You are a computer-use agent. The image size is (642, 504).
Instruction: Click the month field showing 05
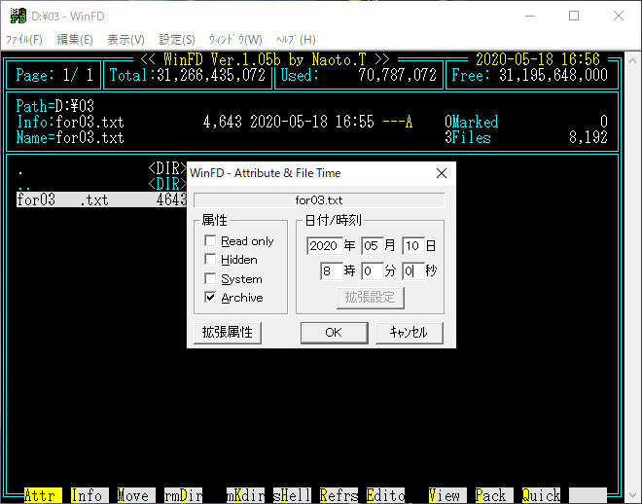pos(373,245)
